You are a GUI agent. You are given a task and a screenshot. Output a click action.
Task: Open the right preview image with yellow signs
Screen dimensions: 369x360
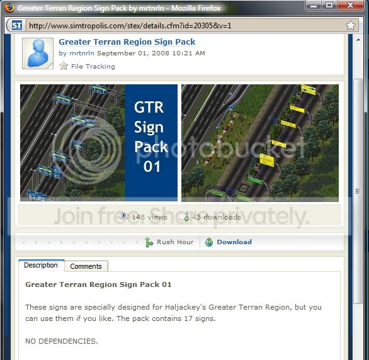tap(260, 143)
